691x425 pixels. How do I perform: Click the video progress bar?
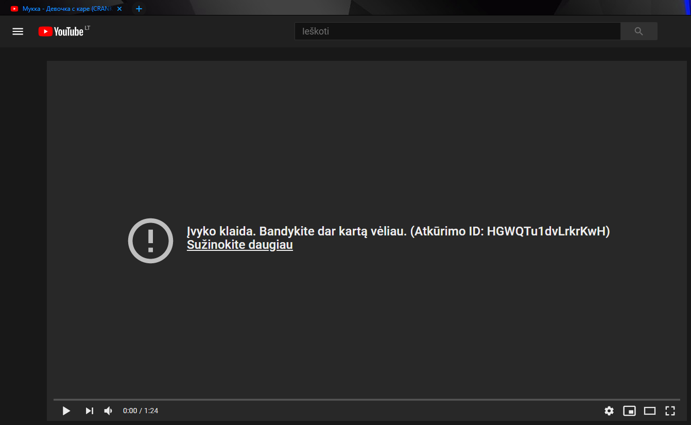(x=367, y=399)
